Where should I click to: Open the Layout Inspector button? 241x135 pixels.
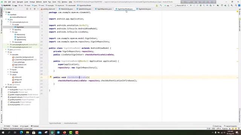[x=230, y=126]
